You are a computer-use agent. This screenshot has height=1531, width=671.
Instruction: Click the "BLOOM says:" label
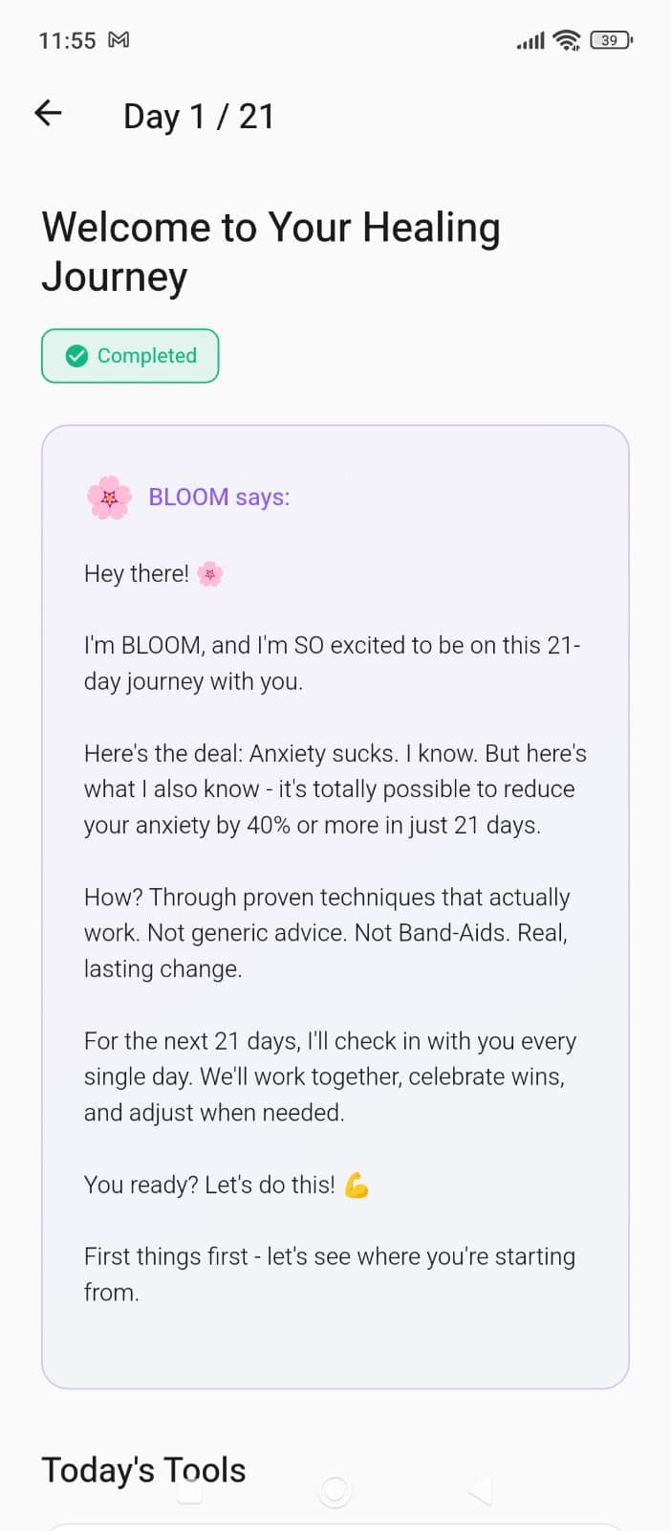[219, 498]
